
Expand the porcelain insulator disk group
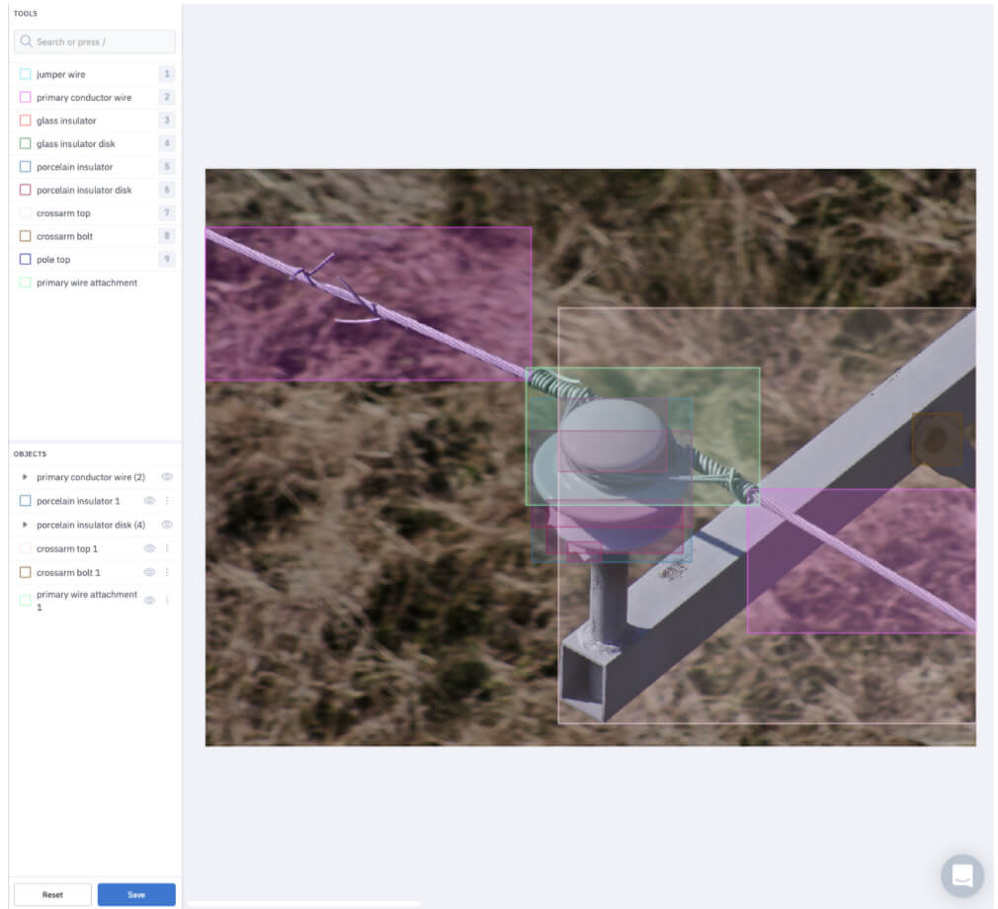tap(25, 525)
